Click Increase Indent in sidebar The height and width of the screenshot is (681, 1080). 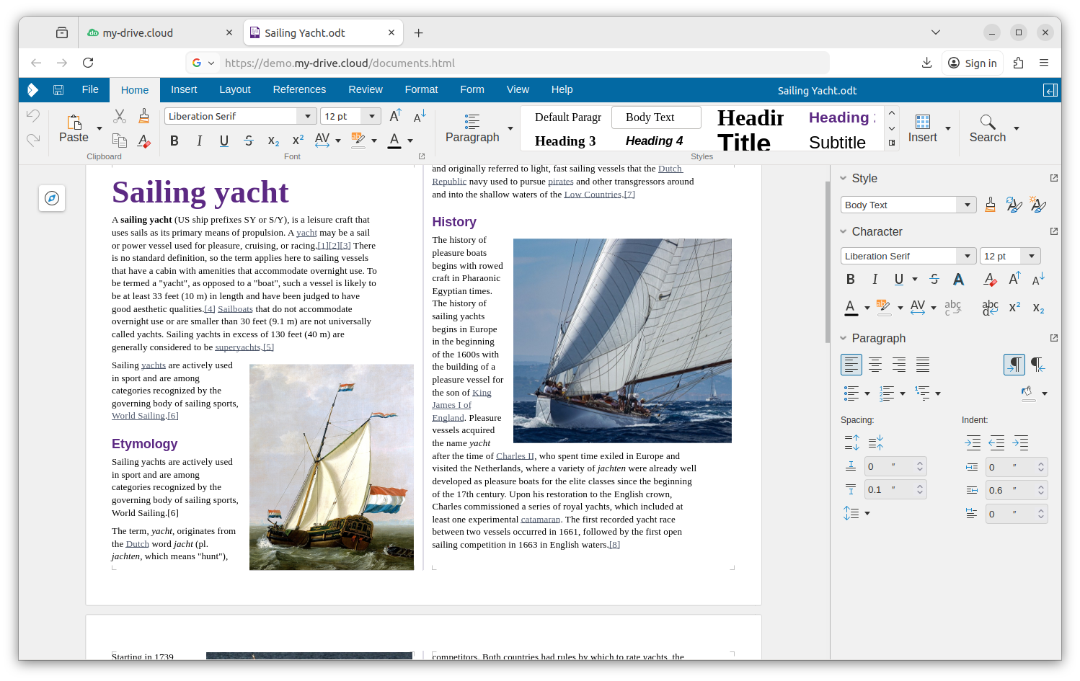coord(973,442)
